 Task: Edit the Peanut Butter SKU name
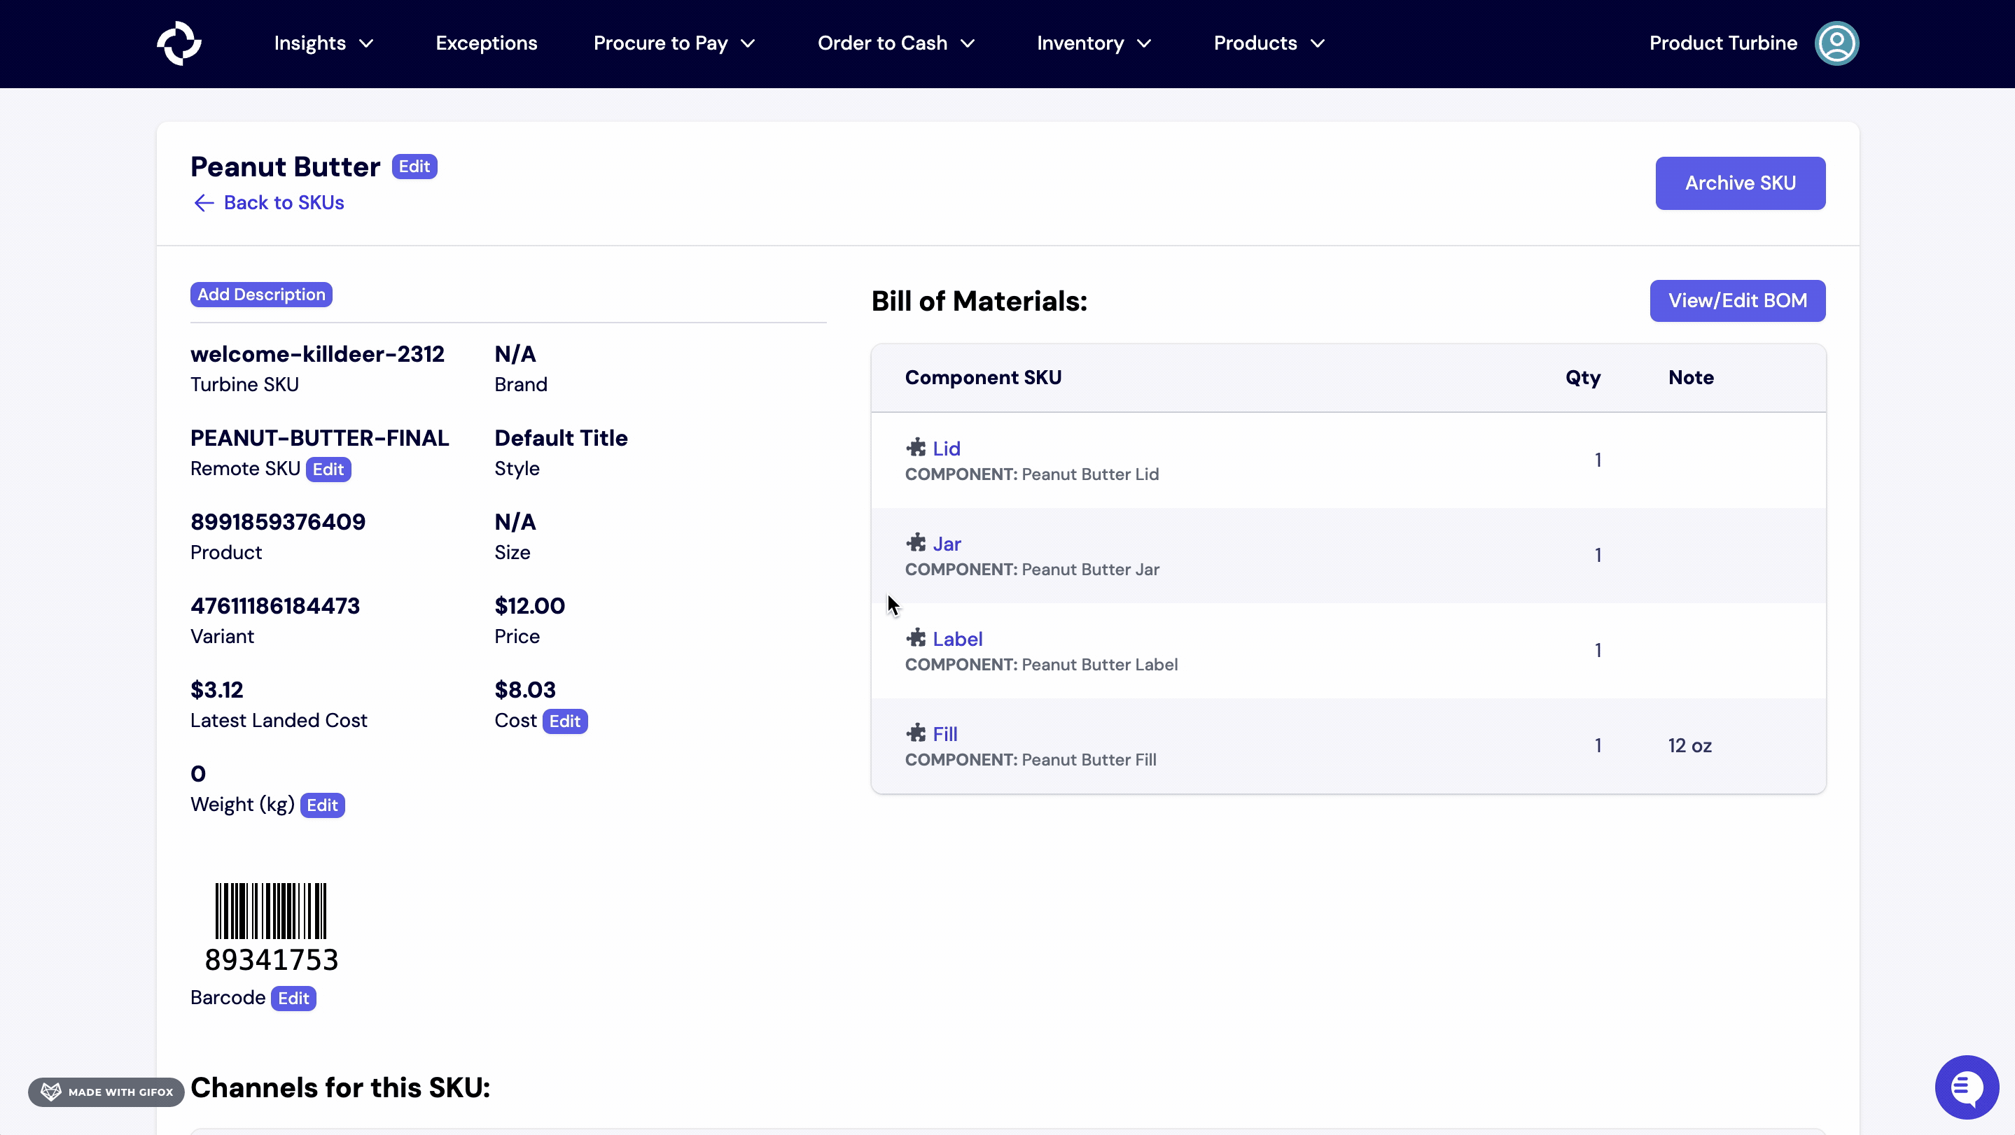[x=414, y=167]
